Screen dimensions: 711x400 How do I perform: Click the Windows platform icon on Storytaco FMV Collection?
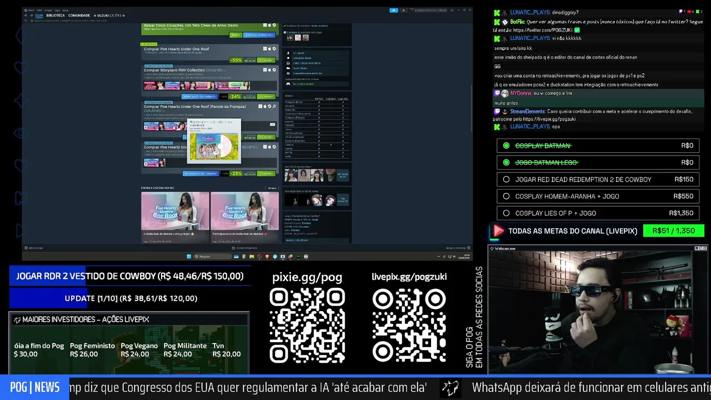pyautogui.click(x=265, y=70)
